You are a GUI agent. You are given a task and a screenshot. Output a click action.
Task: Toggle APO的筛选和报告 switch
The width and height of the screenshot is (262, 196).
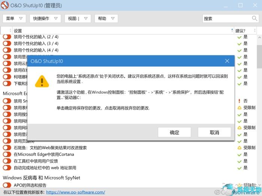pyautogui.click(x=7, y=185)
